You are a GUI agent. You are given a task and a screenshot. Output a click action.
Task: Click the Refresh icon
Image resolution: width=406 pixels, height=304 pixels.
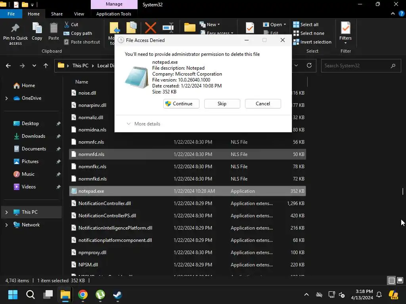(309, 65)
